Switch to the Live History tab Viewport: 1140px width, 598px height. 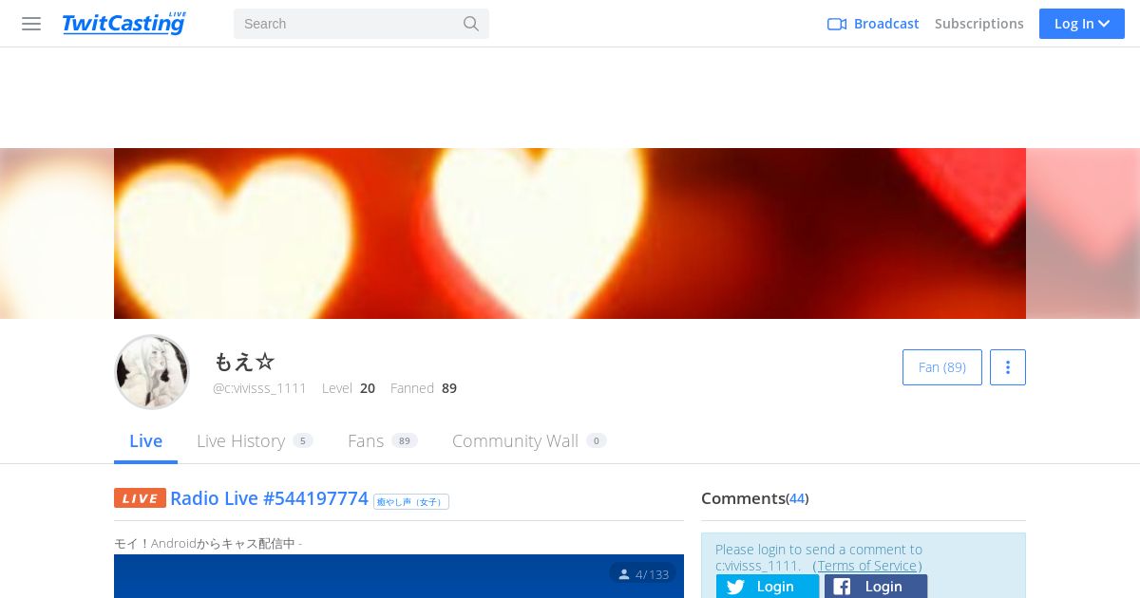[x=255, y=441]
